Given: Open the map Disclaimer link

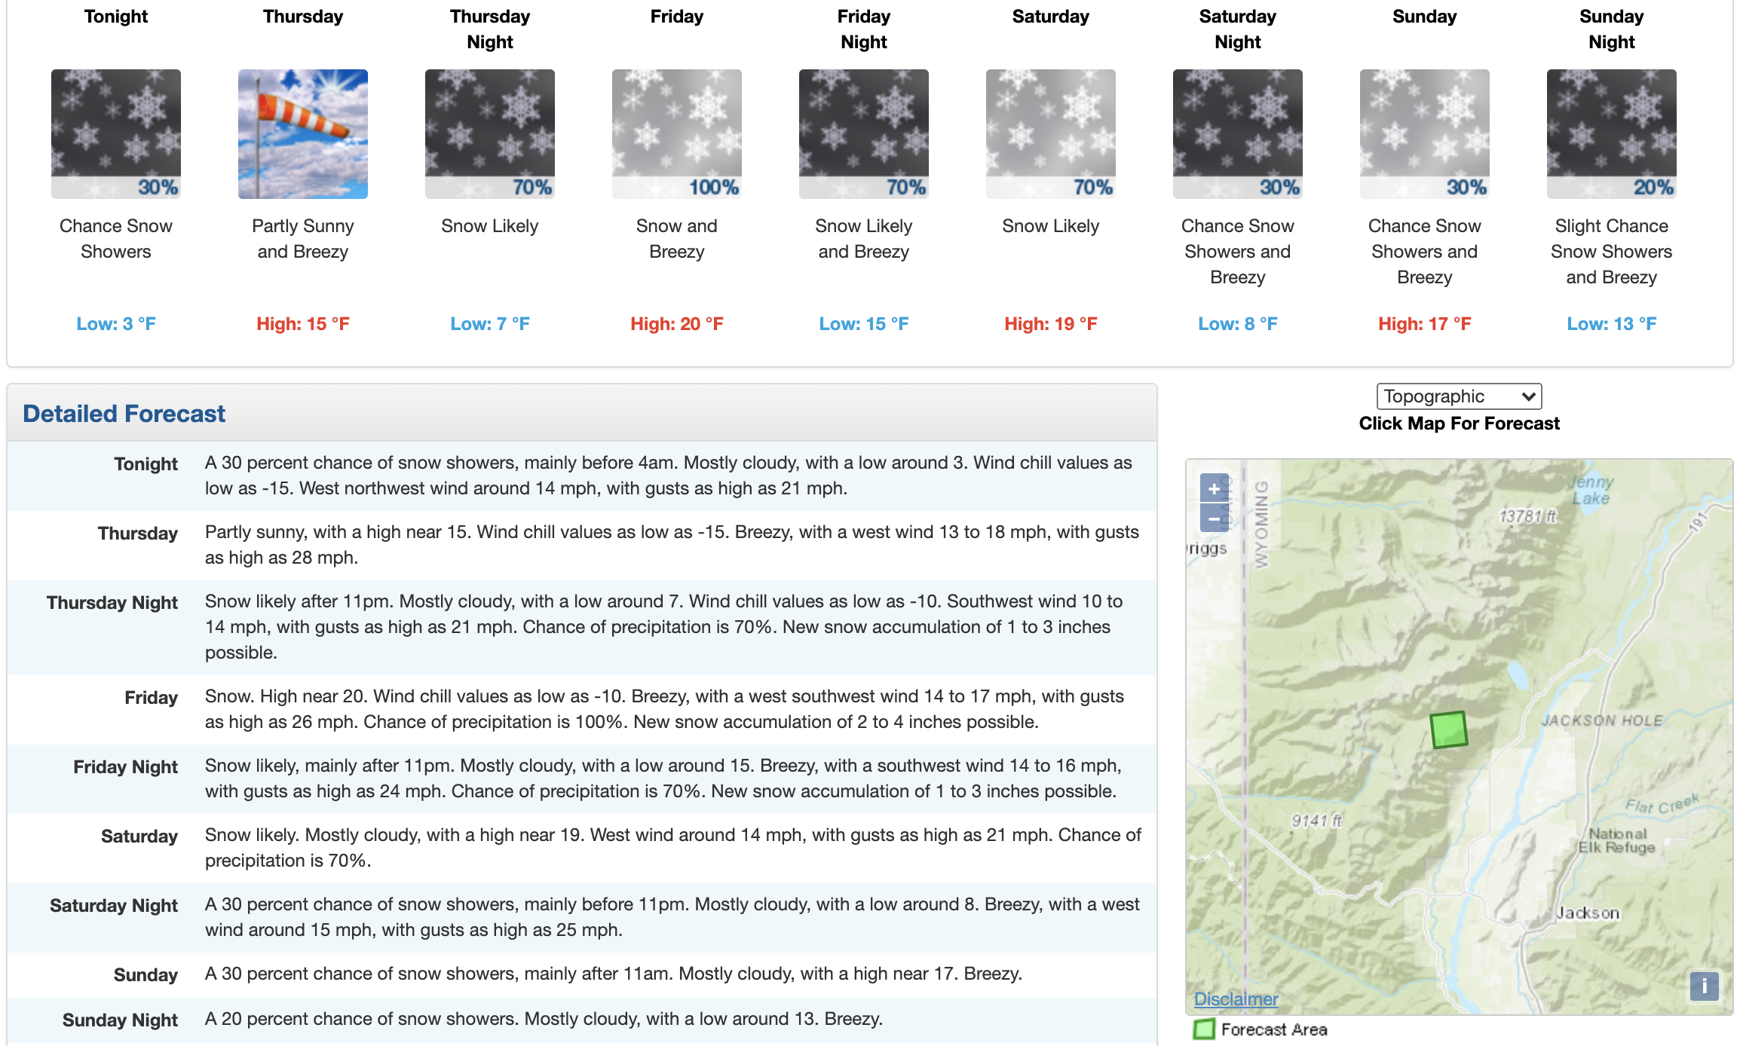Looking at the screenshot, I should pos(1236,999).
